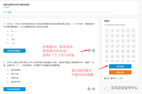Screen dimensions: 142x94
Task: Jump to question 23 on answer card
Action: coord(128,46)
